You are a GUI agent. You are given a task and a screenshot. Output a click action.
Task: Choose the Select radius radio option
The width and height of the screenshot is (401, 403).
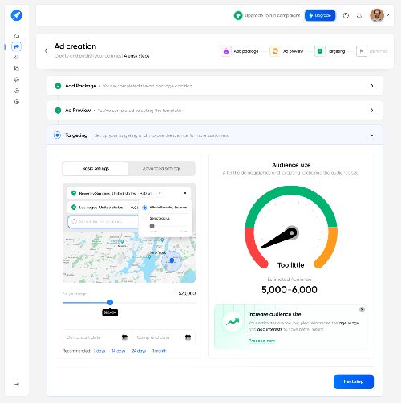[x=144, y=218]
